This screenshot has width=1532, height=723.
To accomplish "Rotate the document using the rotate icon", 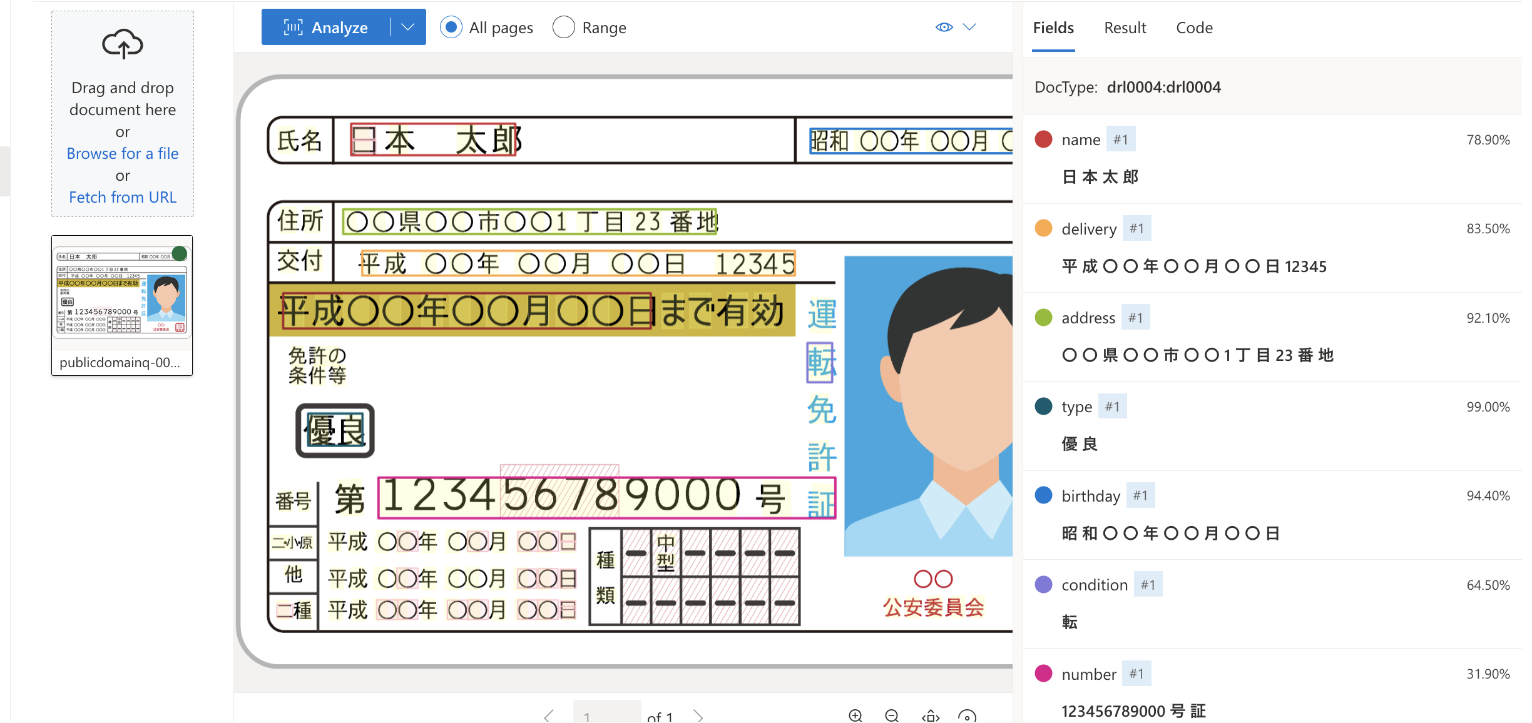I will [x=966, y=715].
